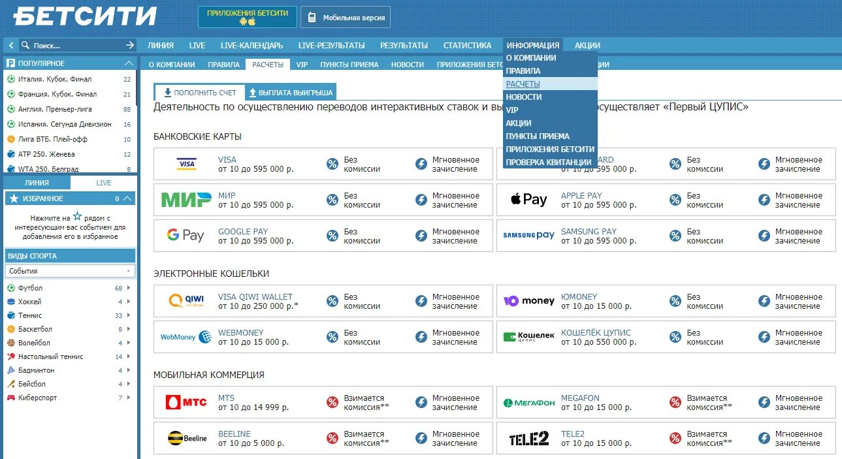The image size is (842, 459).
Task: Open the ПРАВИЛА submenu tab
Action: 223,65
